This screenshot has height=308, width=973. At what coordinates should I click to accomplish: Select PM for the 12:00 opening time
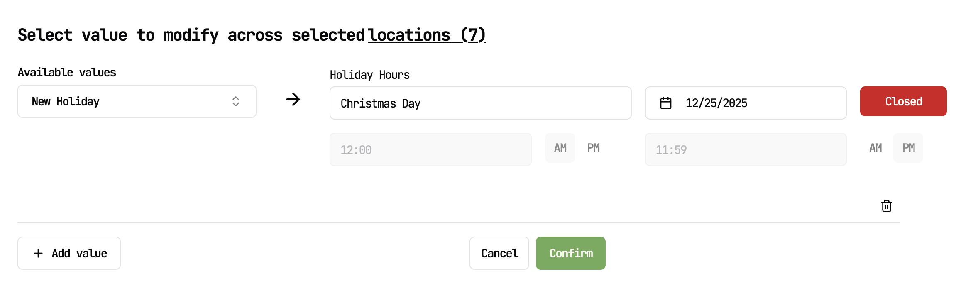click(593, 148)
